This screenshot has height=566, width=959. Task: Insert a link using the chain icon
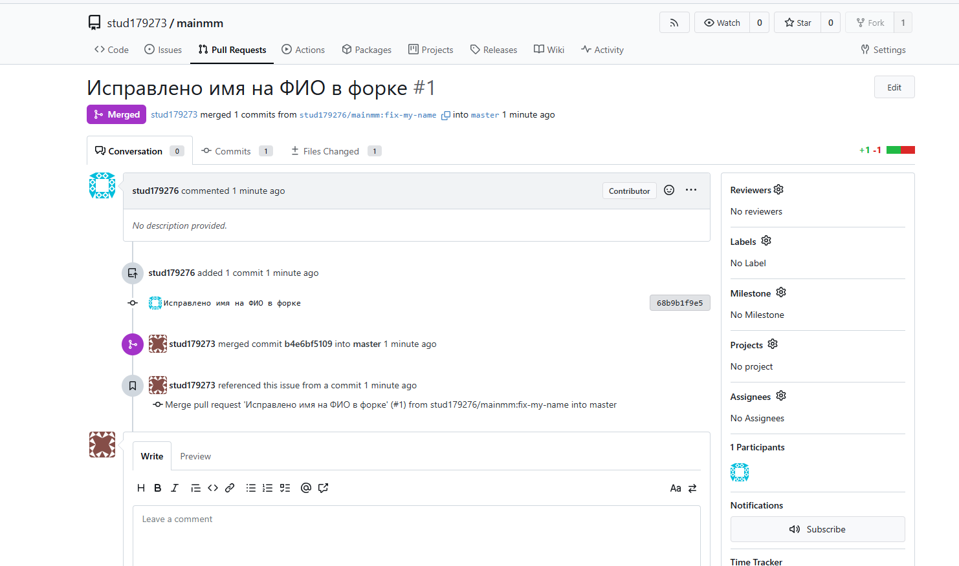coord(230,488)
